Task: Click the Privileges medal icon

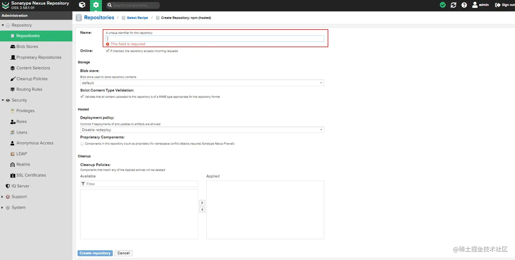Action: pyautogui.click(x=13, y=111)
